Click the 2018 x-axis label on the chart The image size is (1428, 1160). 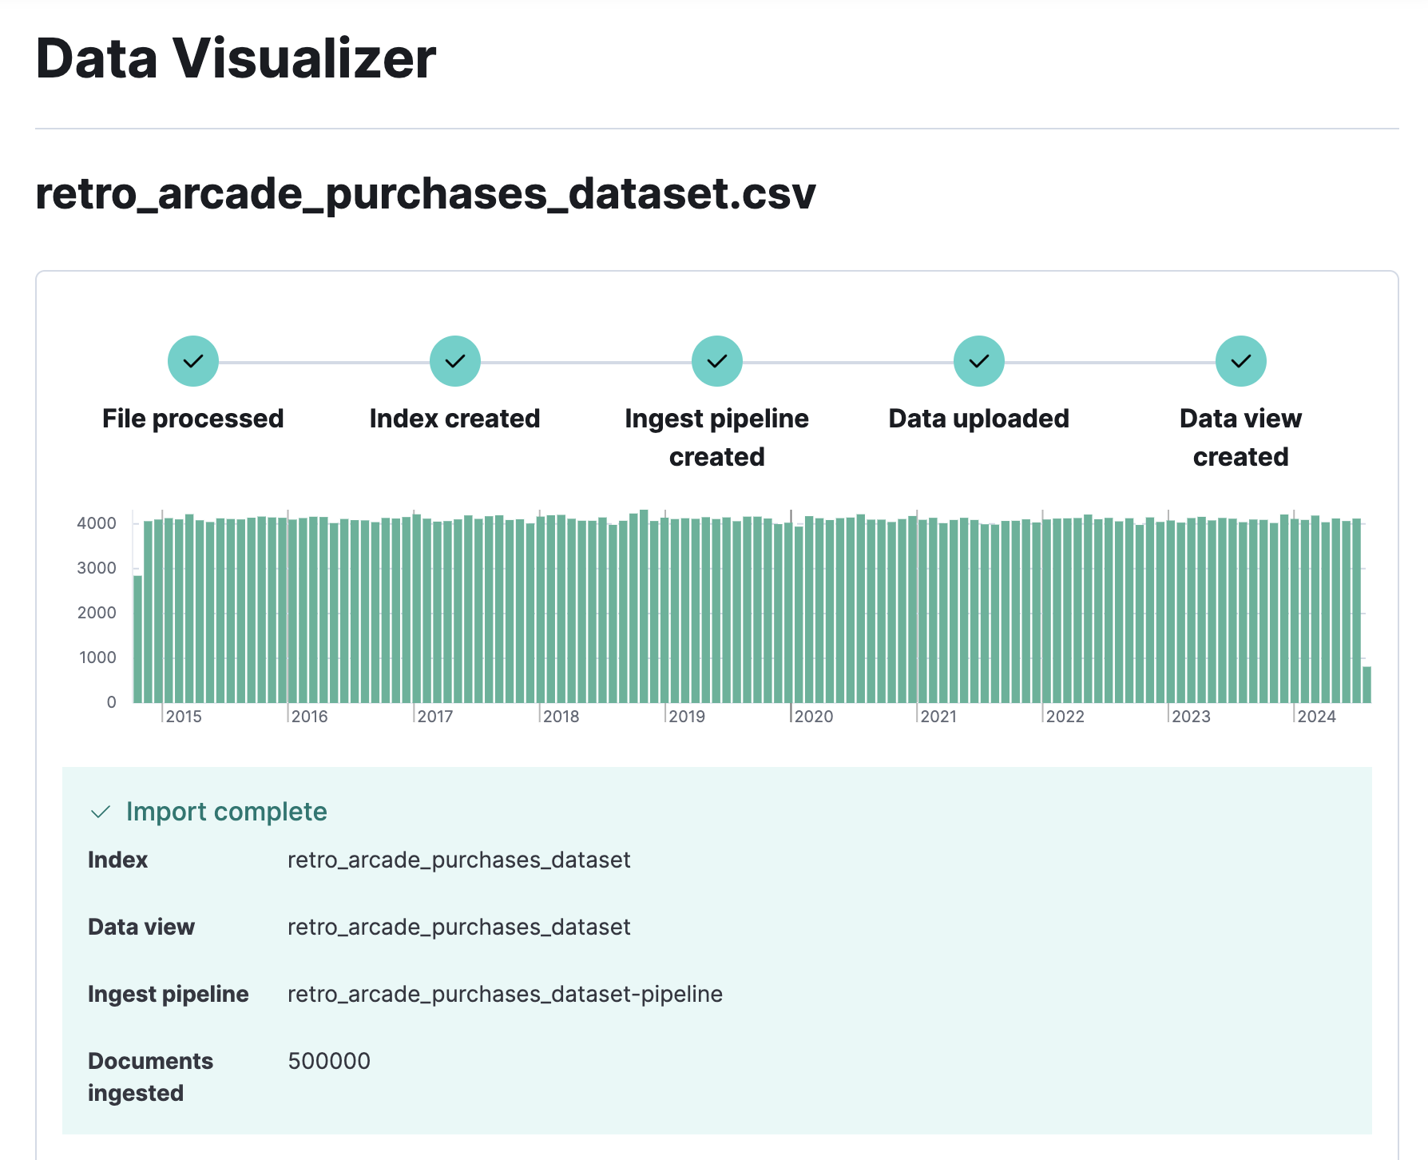561,717
